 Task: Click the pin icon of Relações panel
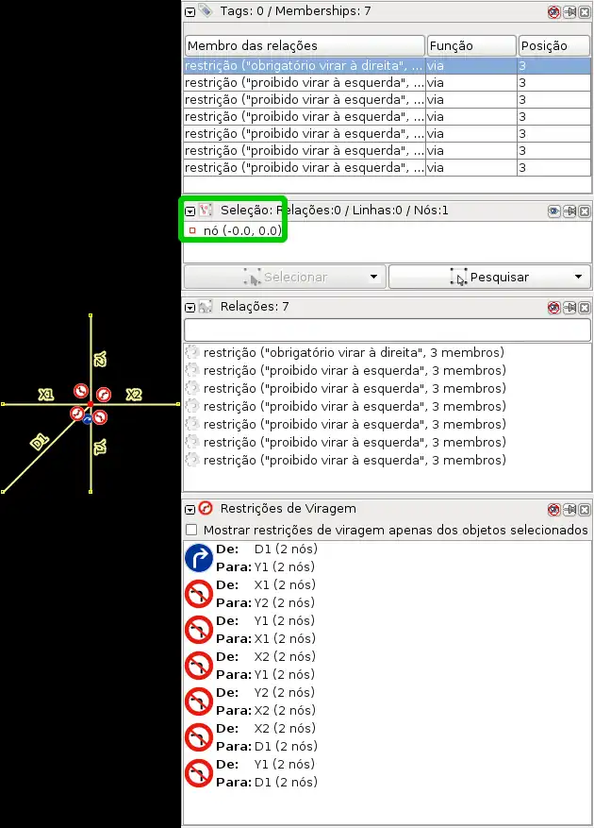point(569,308)
